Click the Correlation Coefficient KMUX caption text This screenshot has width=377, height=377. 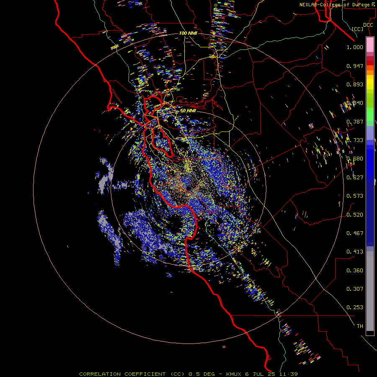pos(188,374)
